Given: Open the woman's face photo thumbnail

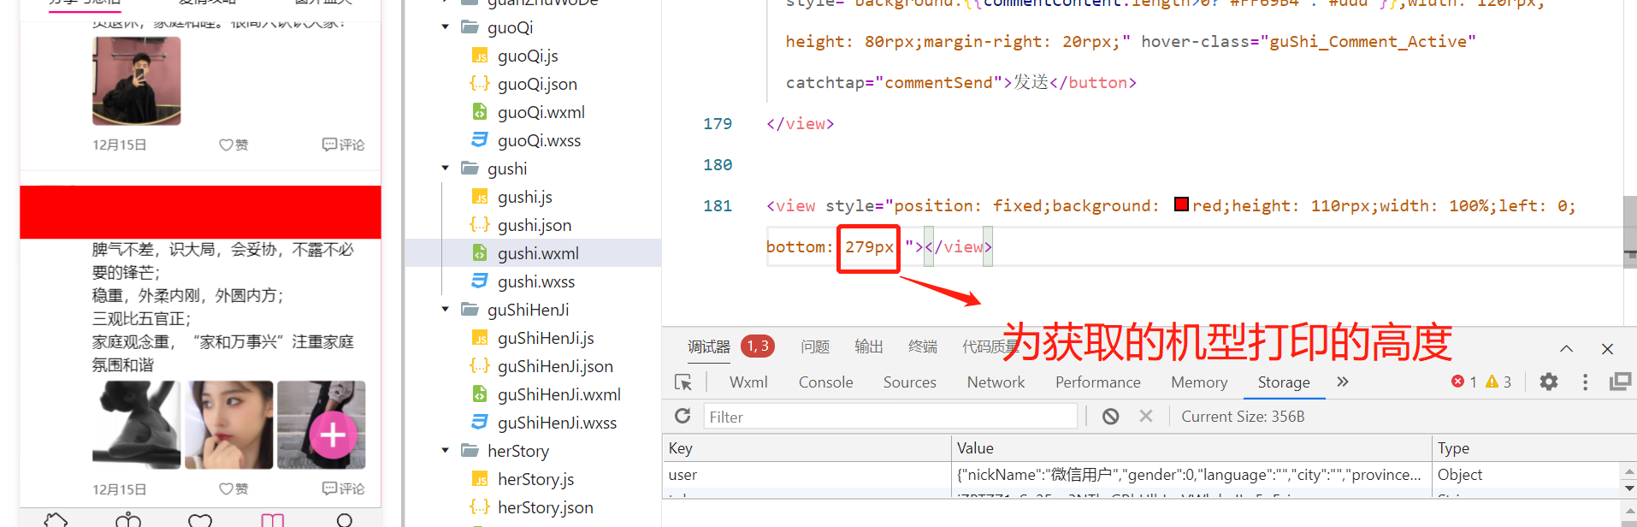Looking at the screenshot, I should tap(229, 425).
